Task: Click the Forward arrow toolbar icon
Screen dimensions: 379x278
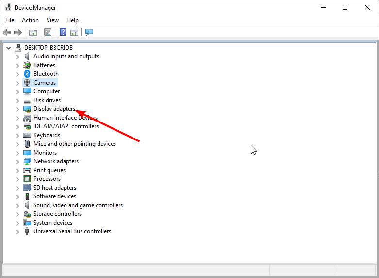Action: [18, 32]
